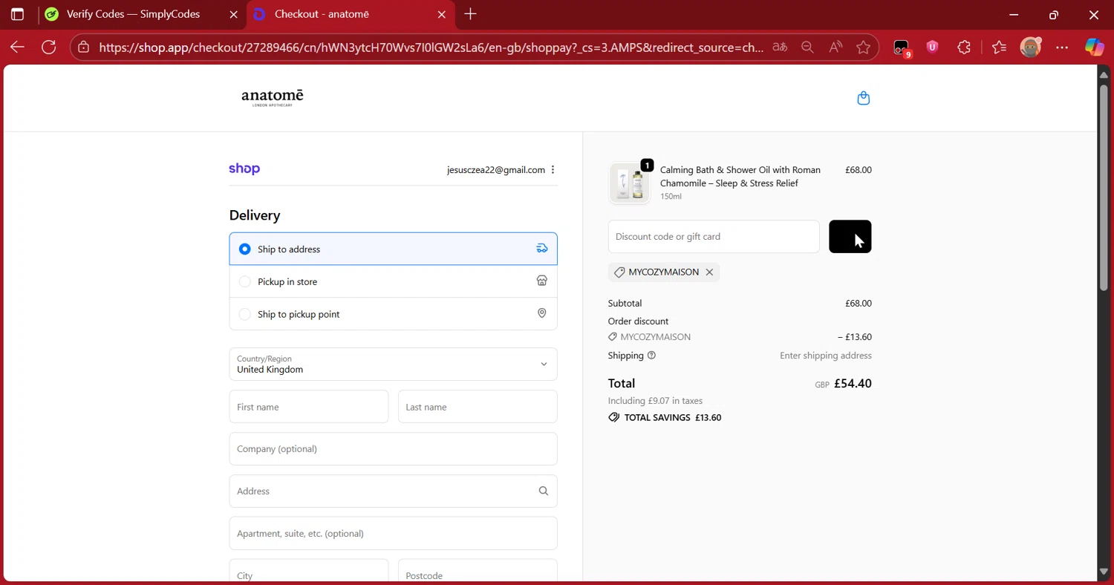
Task: Click the Enter shipping address text
Action: (x=826, y=356)
